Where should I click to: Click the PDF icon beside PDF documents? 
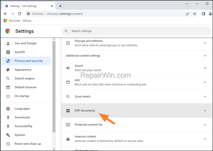pos(68,111)
